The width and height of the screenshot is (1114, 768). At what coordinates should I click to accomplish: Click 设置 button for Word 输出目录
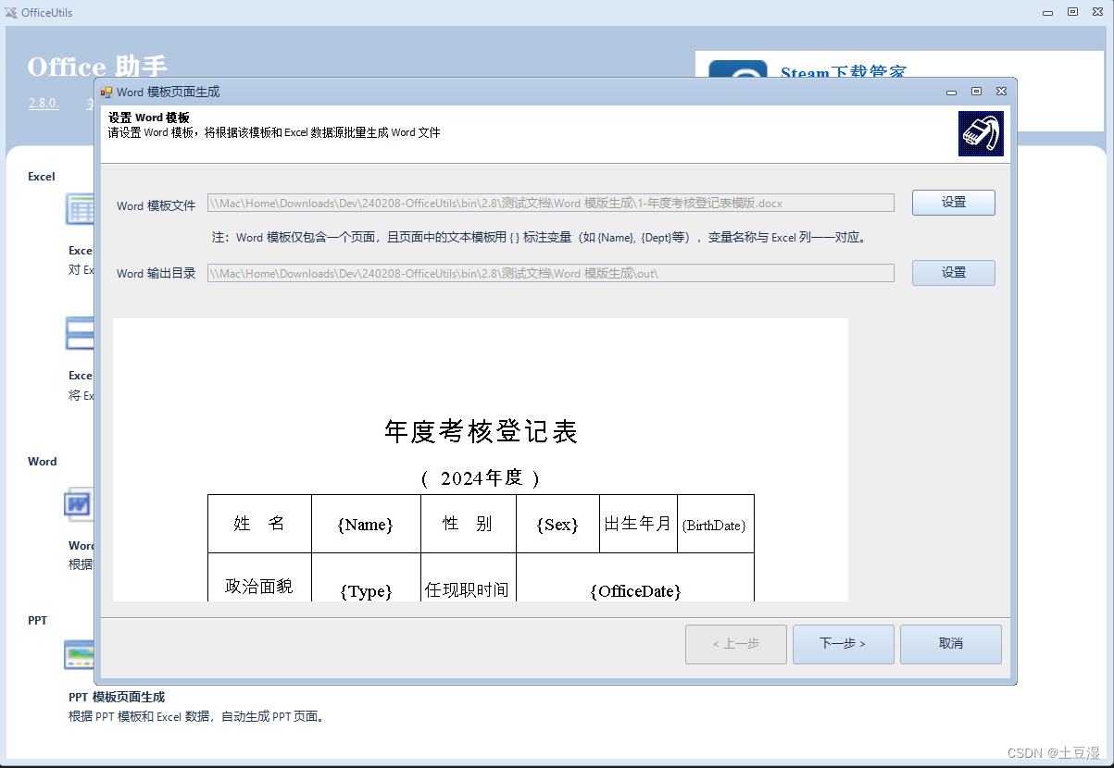click(x=953, y=273)
